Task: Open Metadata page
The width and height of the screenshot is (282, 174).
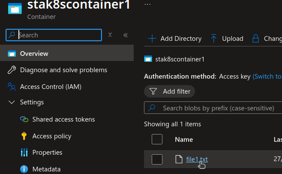Action: tap(46, 169)
